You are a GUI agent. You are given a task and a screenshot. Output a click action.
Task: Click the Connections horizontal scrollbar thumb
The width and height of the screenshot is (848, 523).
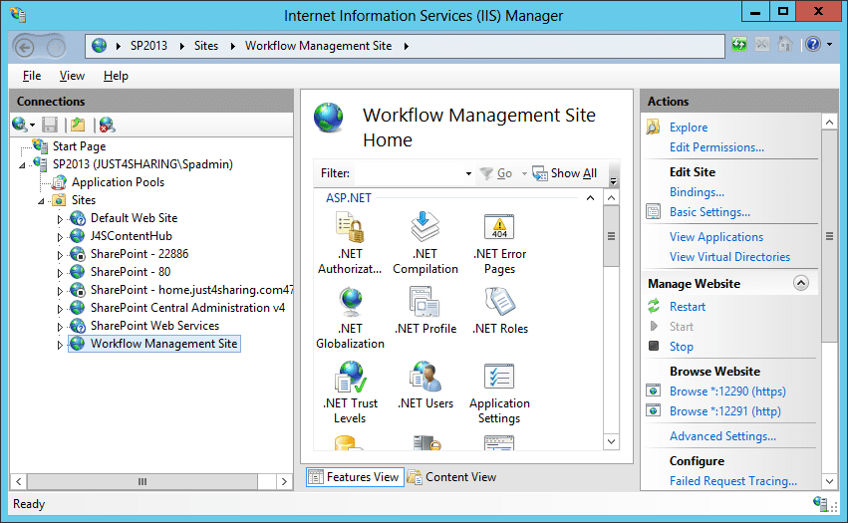tap(142, 481)
